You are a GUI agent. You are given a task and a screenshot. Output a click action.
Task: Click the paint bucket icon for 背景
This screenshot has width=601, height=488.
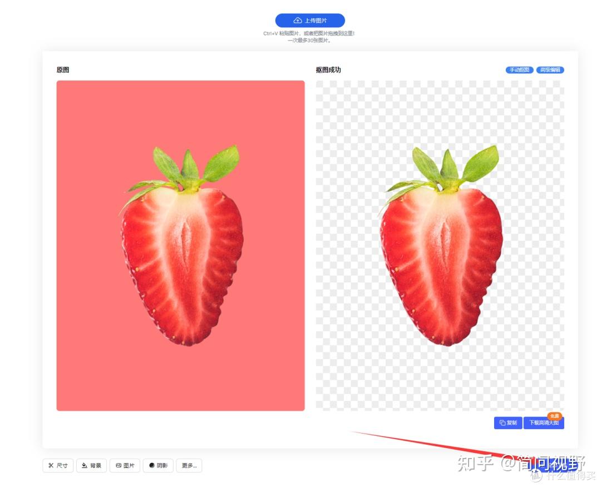85,465
